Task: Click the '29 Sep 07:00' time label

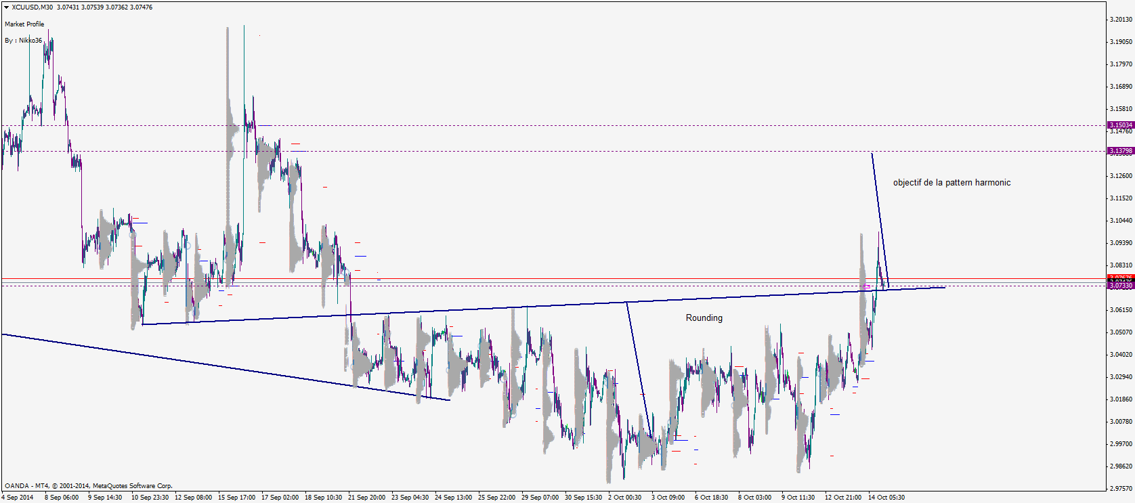Action: (x=540, y=498)
